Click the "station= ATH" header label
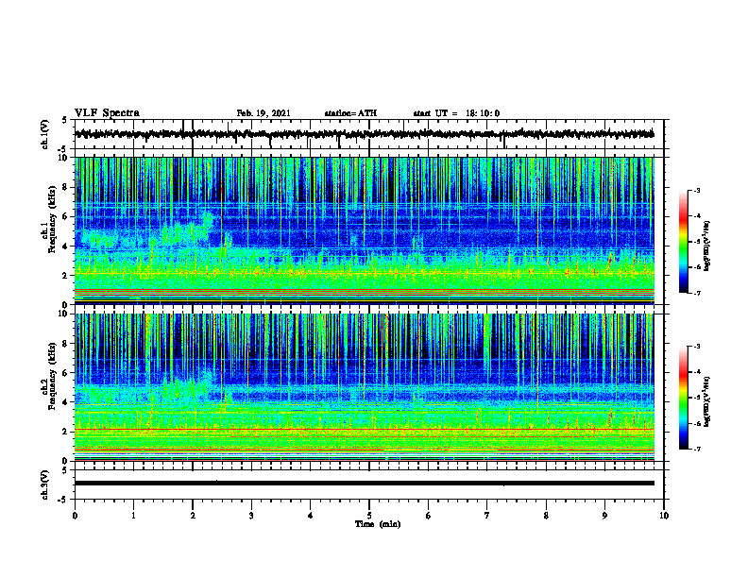The width and height of the screenshot is (748, 578). [350, 113]
